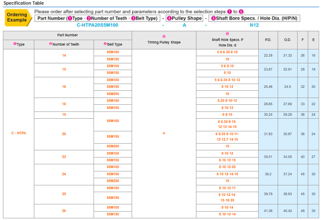Click shaft hole option 6-6.35-8-10-12-13-14-15
Viewport: 323px width, 220px height.
point(227,125)
